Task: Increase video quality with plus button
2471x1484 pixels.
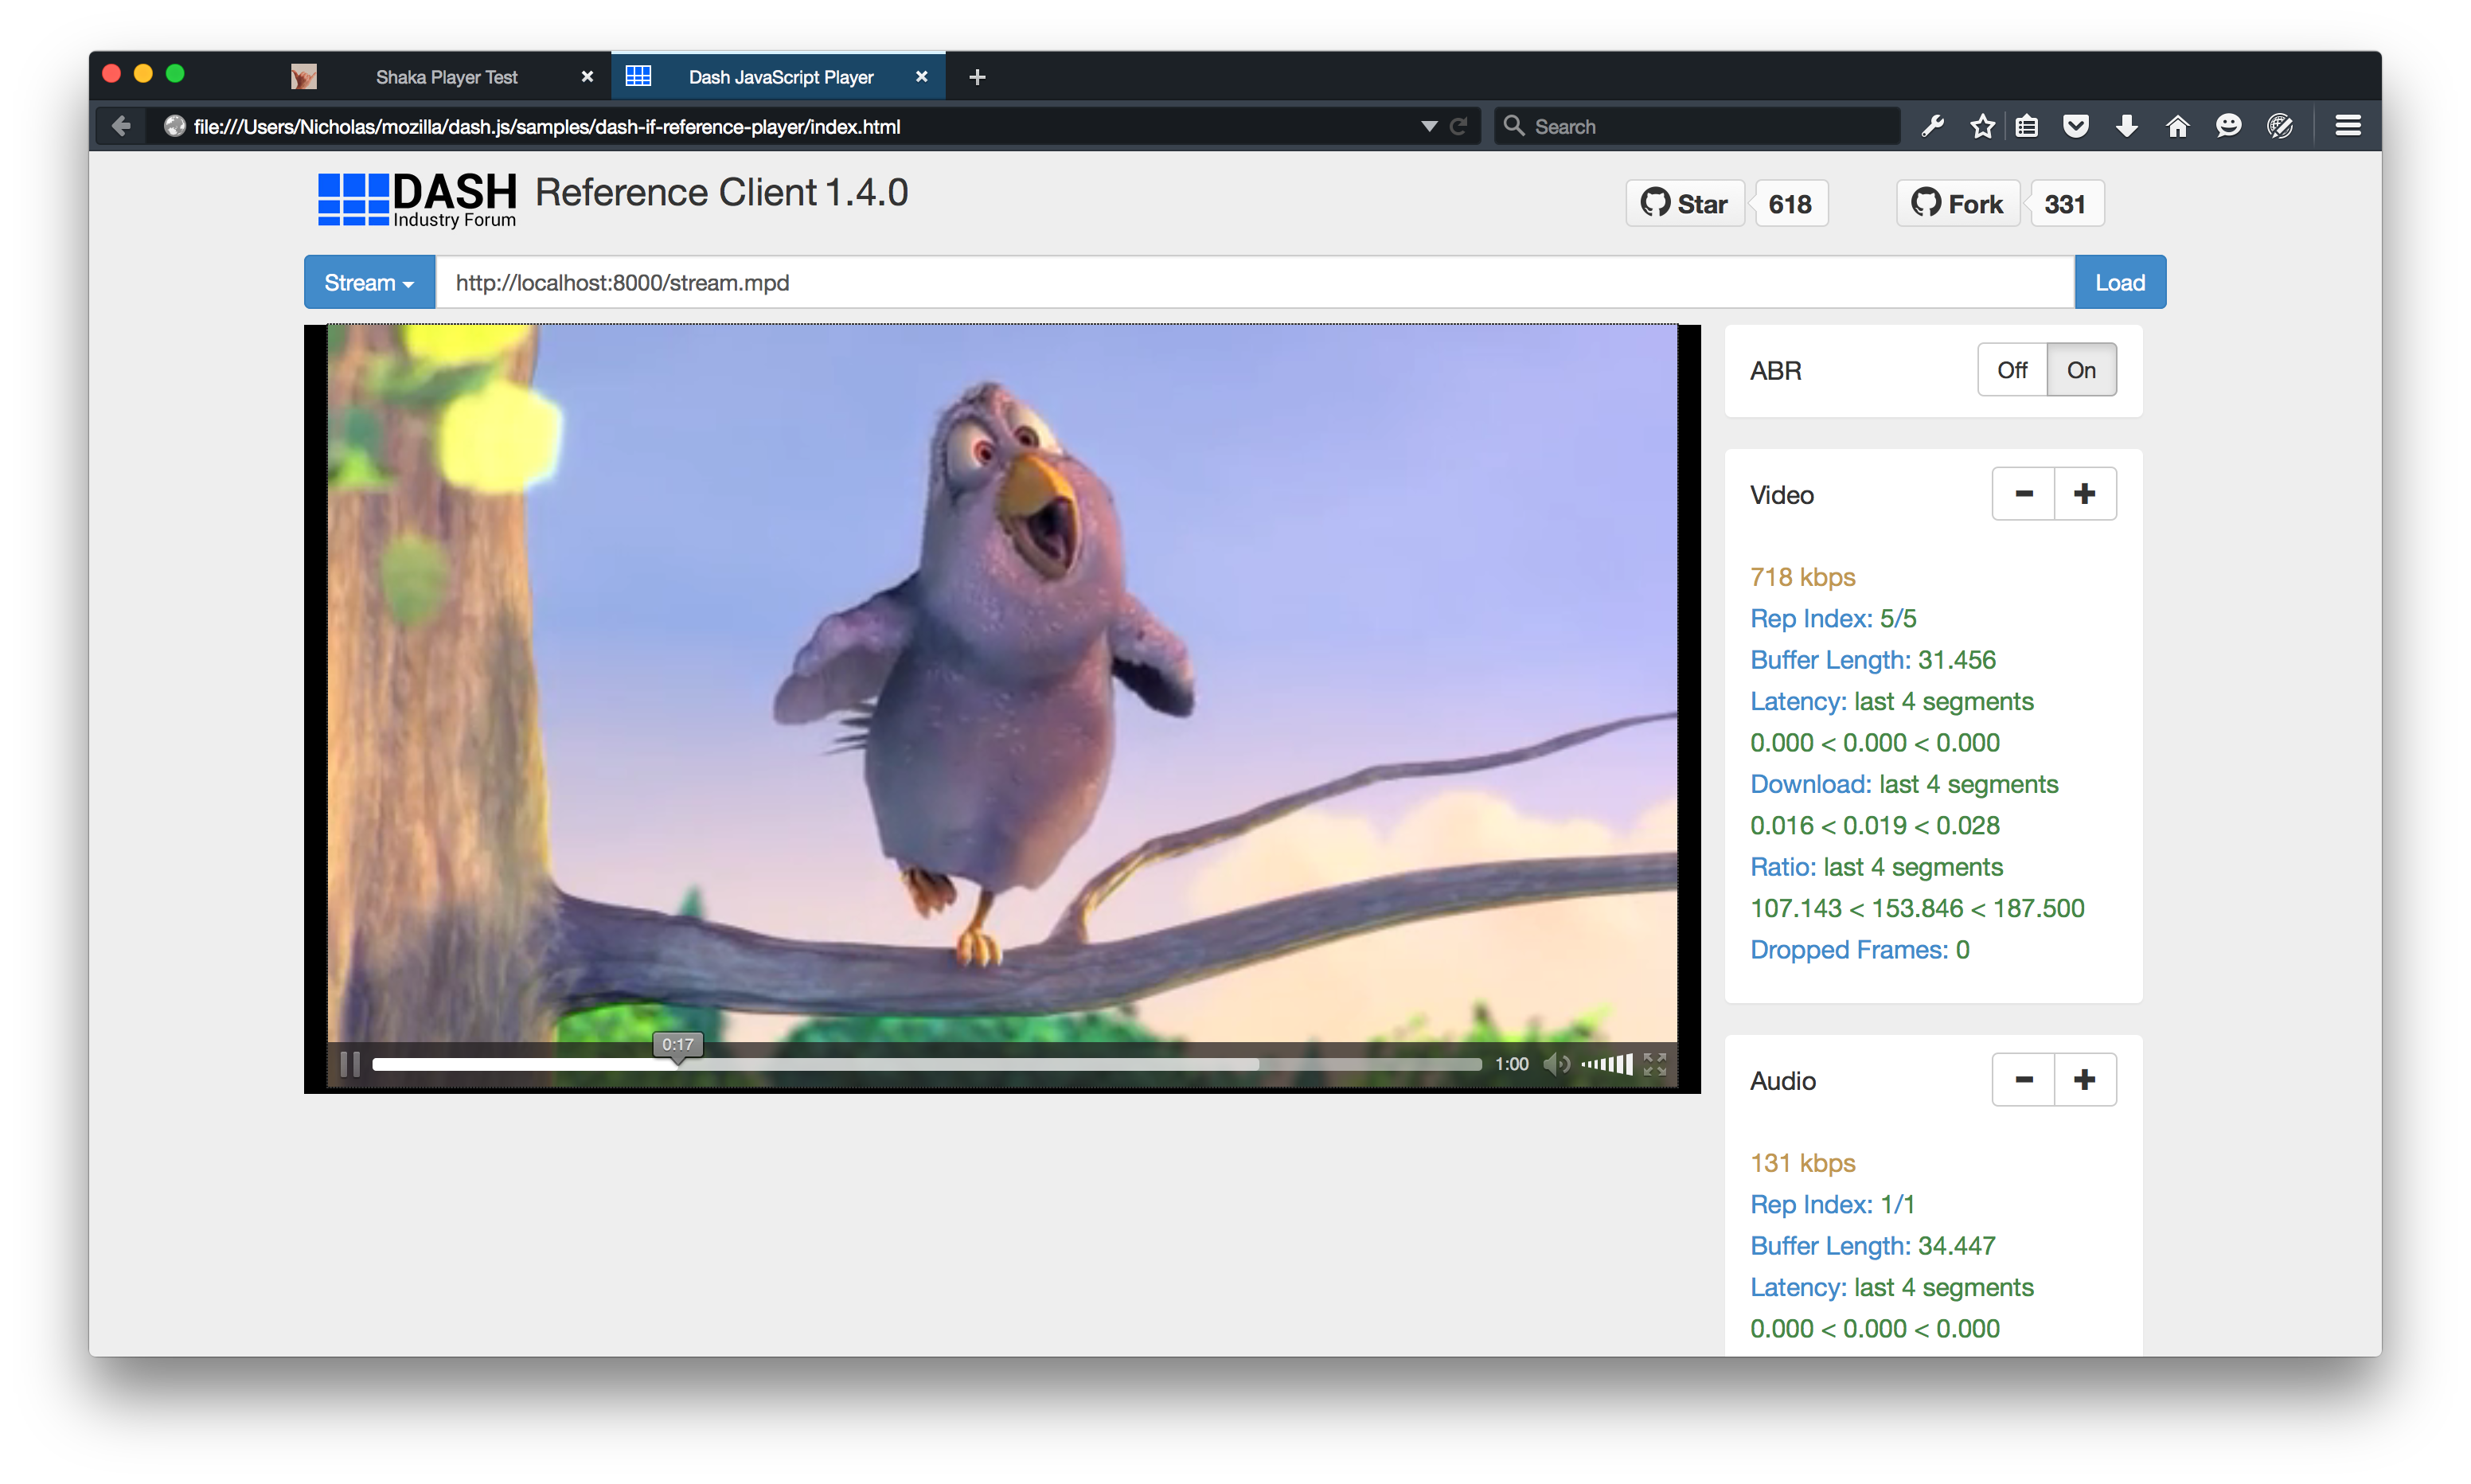Action: pos(2084,494)
